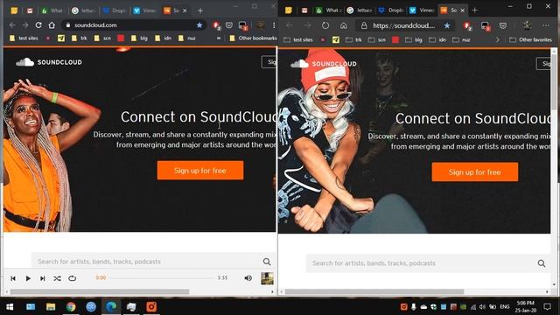This screenshot has height=315, width=560.
Task: Click the Pocket extension icon in Edge
Action: pos(503,25)
